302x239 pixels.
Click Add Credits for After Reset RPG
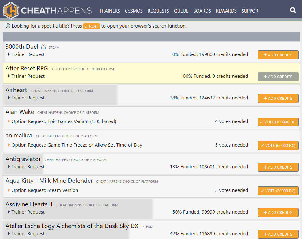click(x=278, y=77)
